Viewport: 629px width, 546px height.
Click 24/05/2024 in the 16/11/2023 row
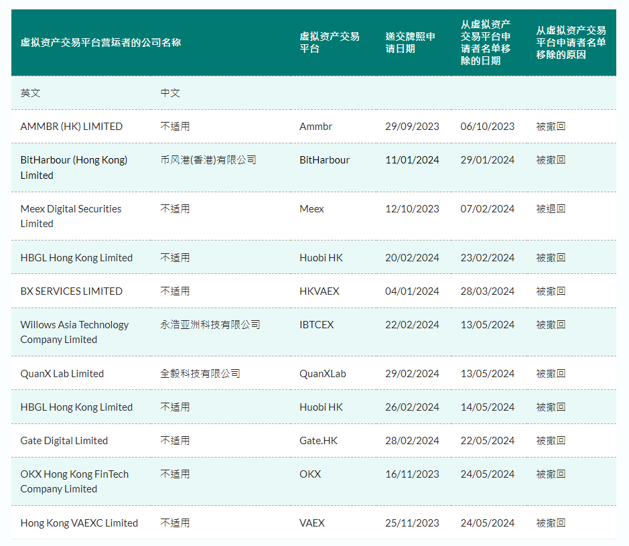[488, 474]
